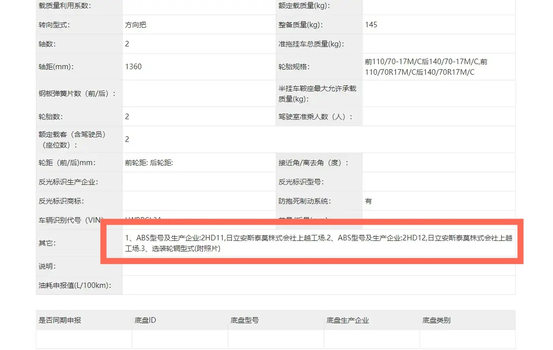This screenshot has width=553, height=350.
Task: Select the curb weight value 145
Action: pos(371,25)
